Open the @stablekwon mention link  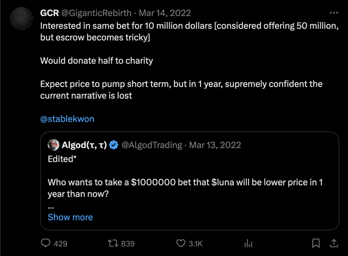pyautogui.click(x=67, y=119)
